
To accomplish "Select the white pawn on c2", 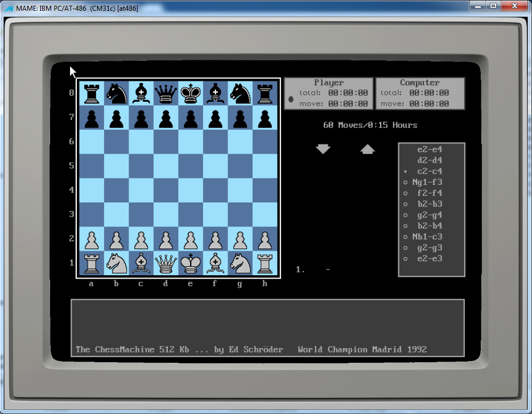I will 141,240.
